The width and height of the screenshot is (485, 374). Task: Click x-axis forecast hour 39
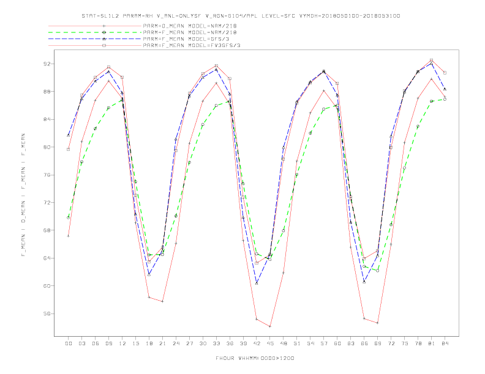(x=243, y=343)
